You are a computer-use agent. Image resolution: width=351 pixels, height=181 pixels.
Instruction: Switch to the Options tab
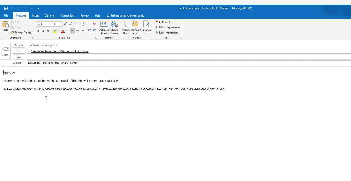(50, 15)
